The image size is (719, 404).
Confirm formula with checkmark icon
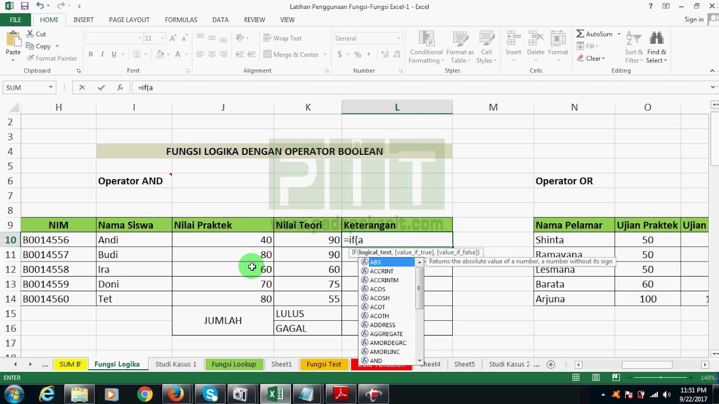[x=101, y=88]
